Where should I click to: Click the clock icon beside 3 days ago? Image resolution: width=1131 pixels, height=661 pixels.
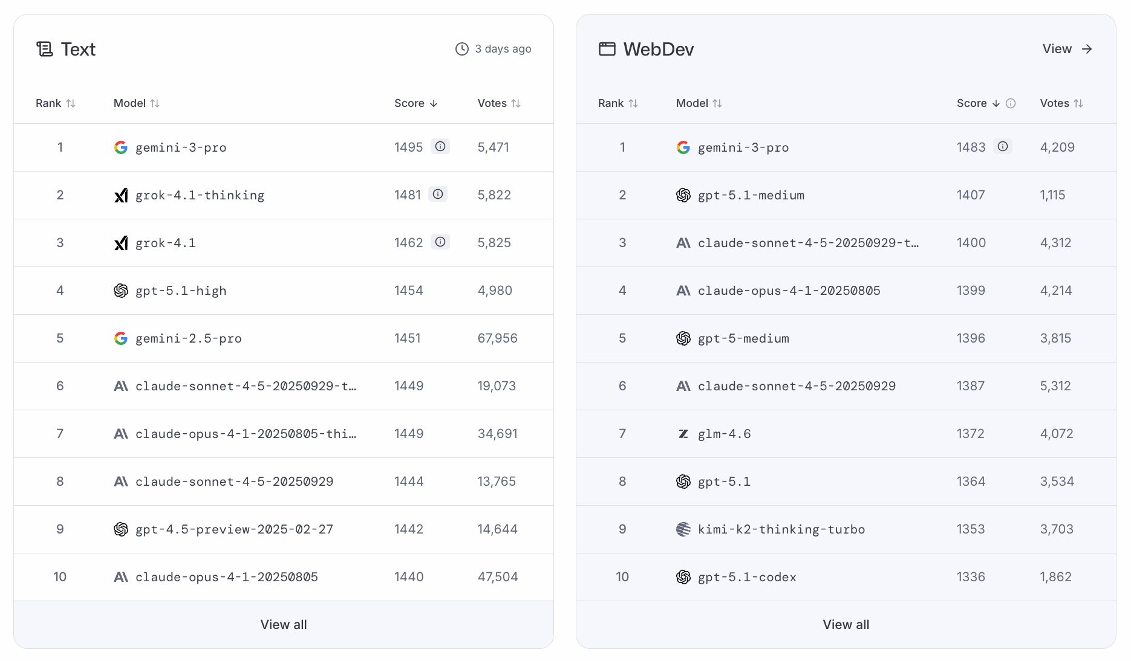coord(462,49)
